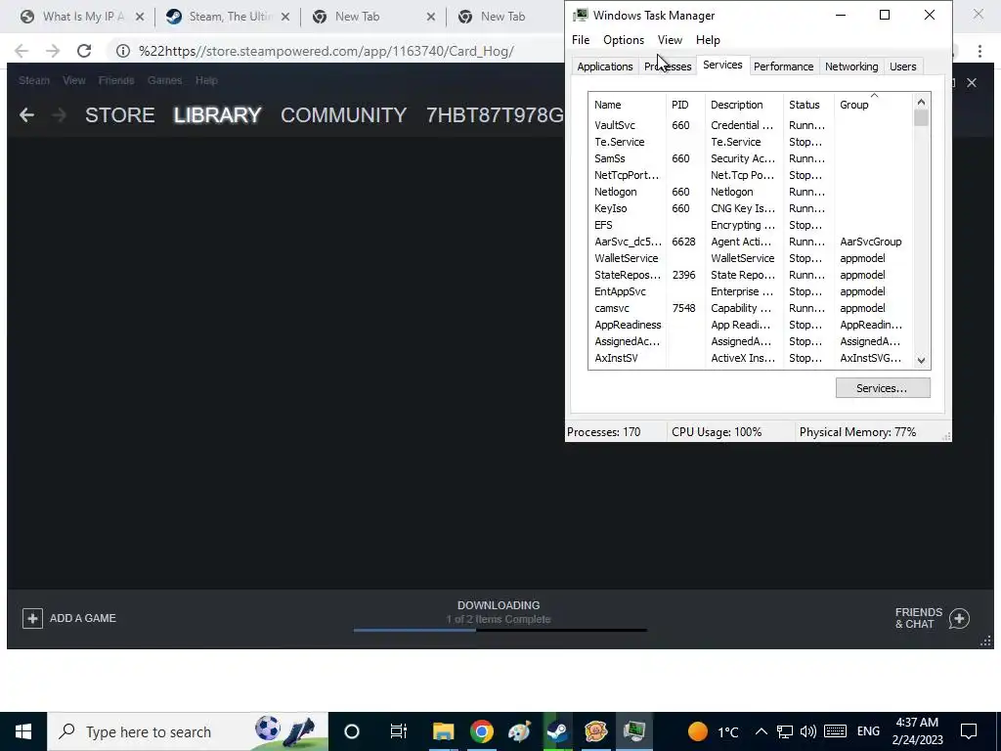Open the Paint palette app in taskbar
This screenshot has width=1001, height=751.
tap(519, 731)
